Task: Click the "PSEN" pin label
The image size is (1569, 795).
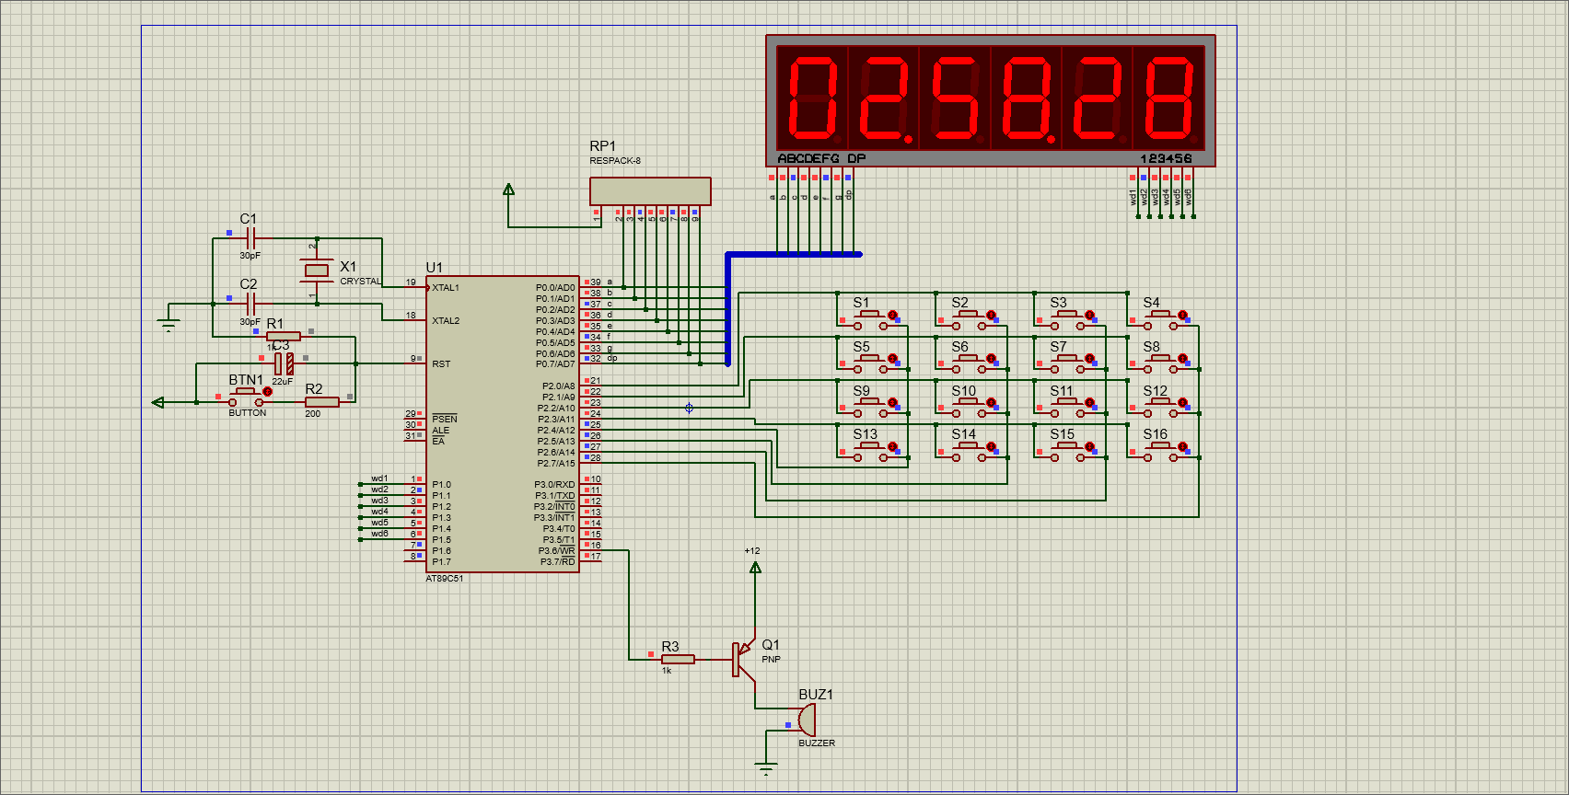Action: pos(445,419)
